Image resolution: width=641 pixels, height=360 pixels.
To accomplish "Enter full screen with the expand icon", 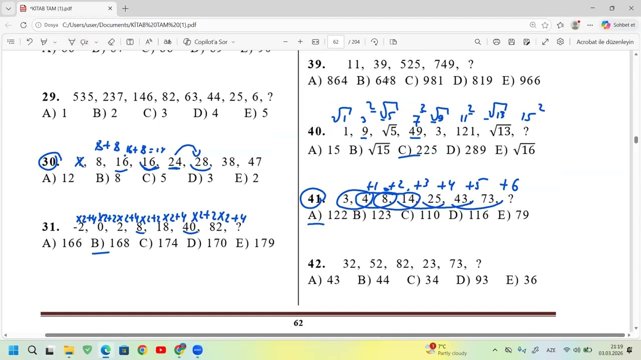I will 545,42.
